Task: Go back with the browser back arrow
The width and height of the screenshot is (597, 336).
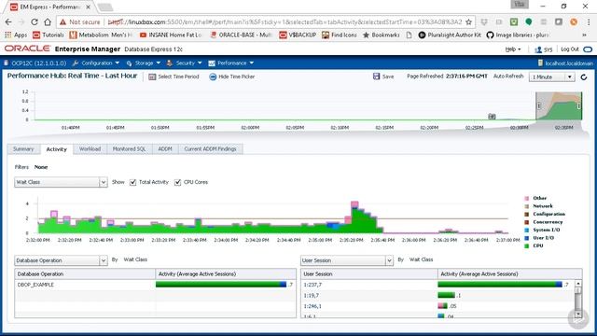Action: [x=8, y=22]
